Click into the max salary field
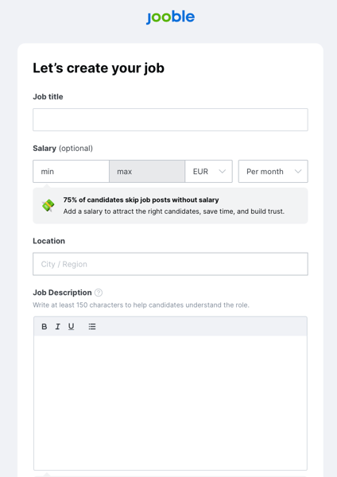The width and height of the screenshot is (337, 477). 147,171
